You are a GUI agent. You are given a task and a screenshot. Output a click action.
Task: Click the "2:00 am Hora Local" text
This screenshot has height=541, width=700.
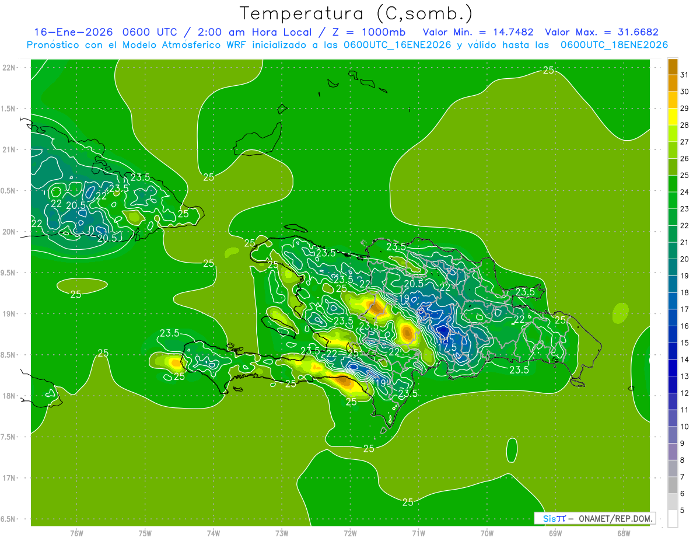pyautogui.click(x=256, y=32)
